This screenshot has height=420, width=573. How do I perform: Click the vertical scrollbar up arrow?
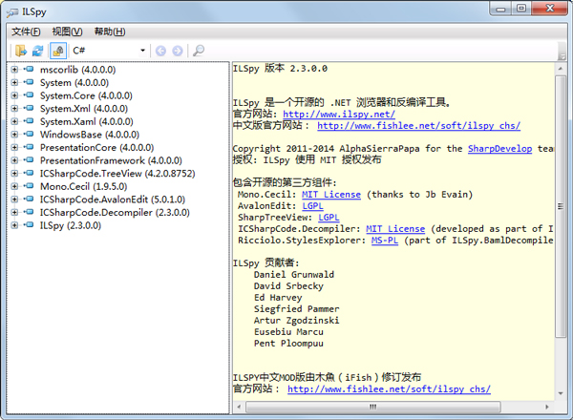click(561, 69)
